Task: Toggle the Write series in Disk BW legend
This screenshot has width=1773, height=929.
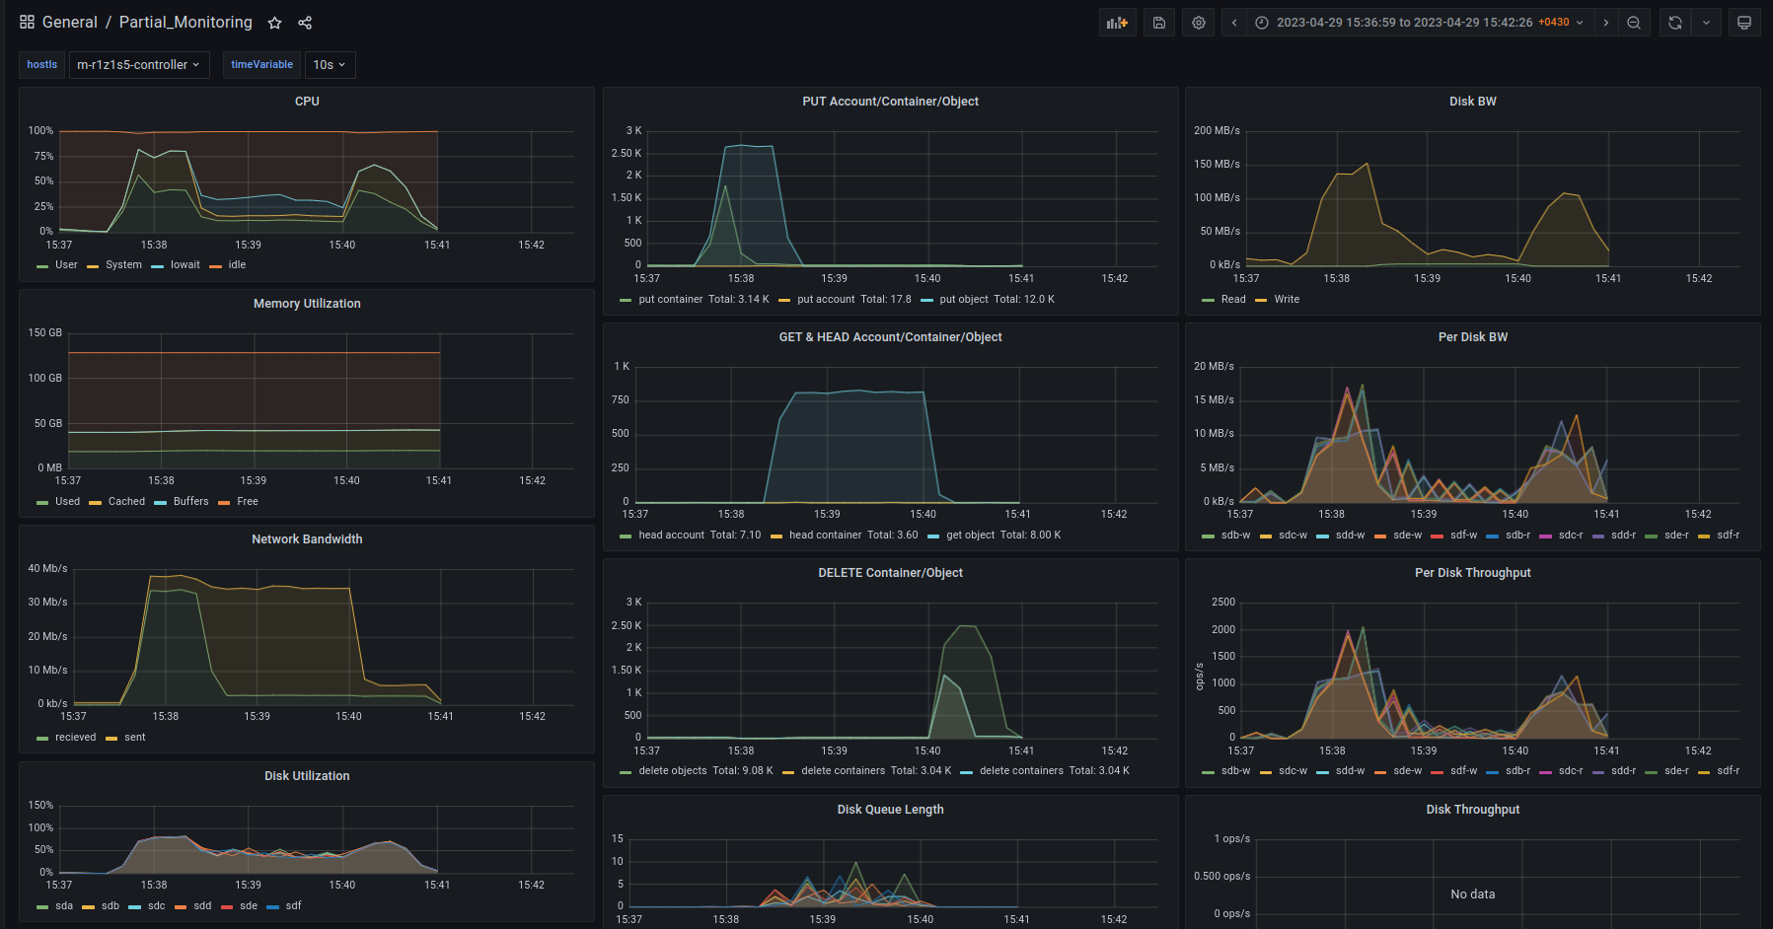Action: 1287,300
